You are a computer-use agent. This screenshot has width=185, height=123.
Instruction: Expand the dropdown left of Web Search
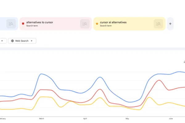click(x=2, y=41)
